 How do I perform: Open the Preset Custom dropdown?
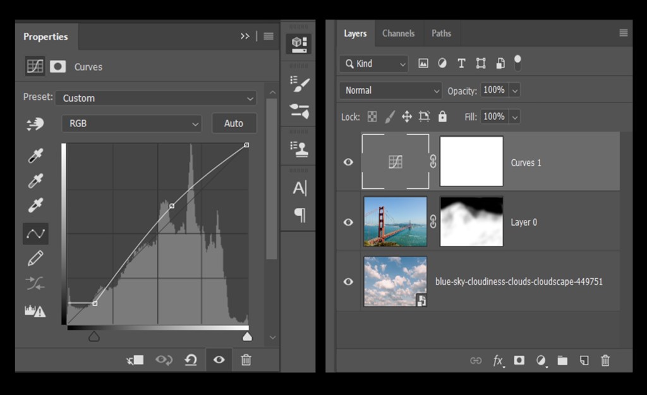click(x=155, y=99)
